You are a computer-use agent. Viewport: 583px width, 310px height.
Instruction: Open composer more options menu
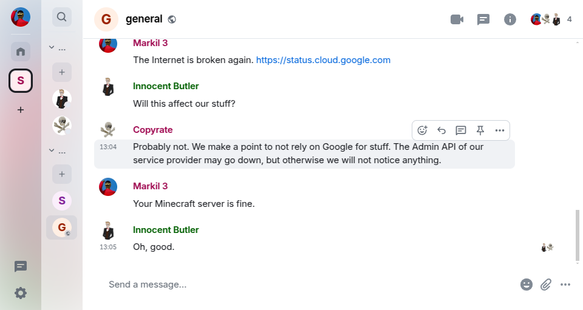pyautogui.click(x=565, y=284)
